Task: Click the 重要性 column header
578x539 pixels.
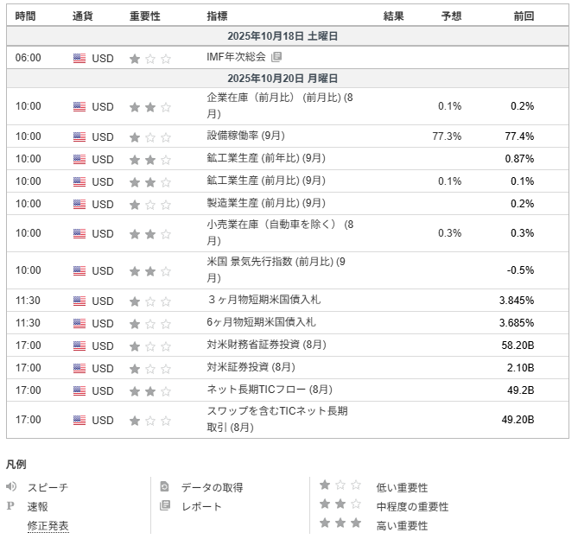Action: pyautogui.click(x=145, y=16)
